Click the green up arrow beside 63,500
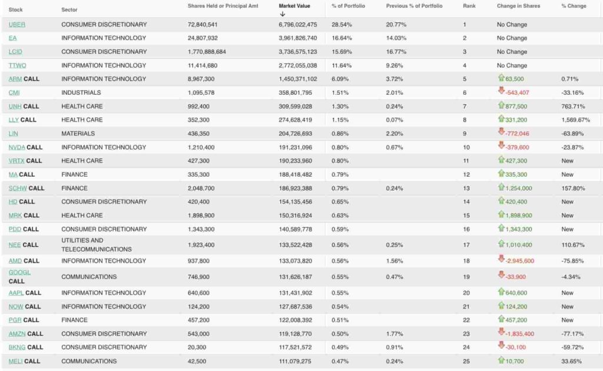The height and width of the screenshot is (371, 603). click(501, 78)
